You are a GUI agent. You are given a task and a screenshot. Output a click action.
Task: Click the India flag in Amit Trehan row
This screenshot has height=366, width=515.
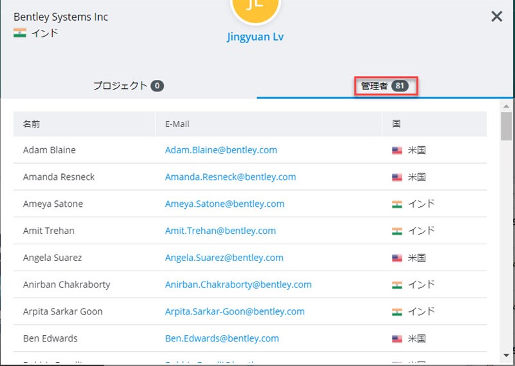tap(397, 231)
